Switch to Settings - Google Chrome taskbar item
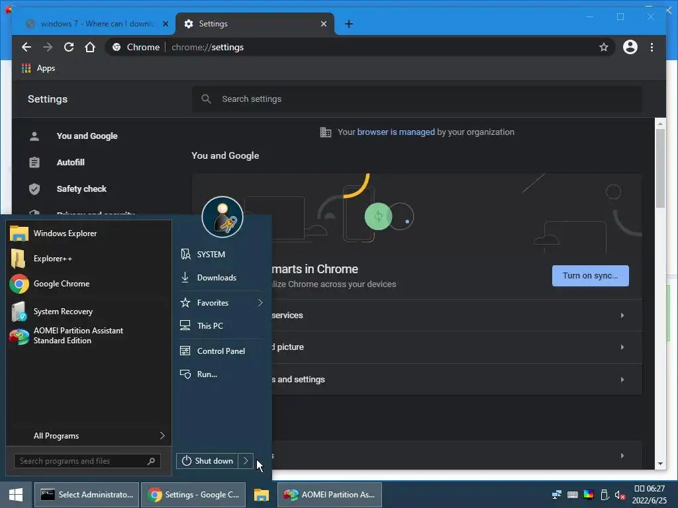The height and width of the screenshot is (508, 678). click(x=193, y=495)
